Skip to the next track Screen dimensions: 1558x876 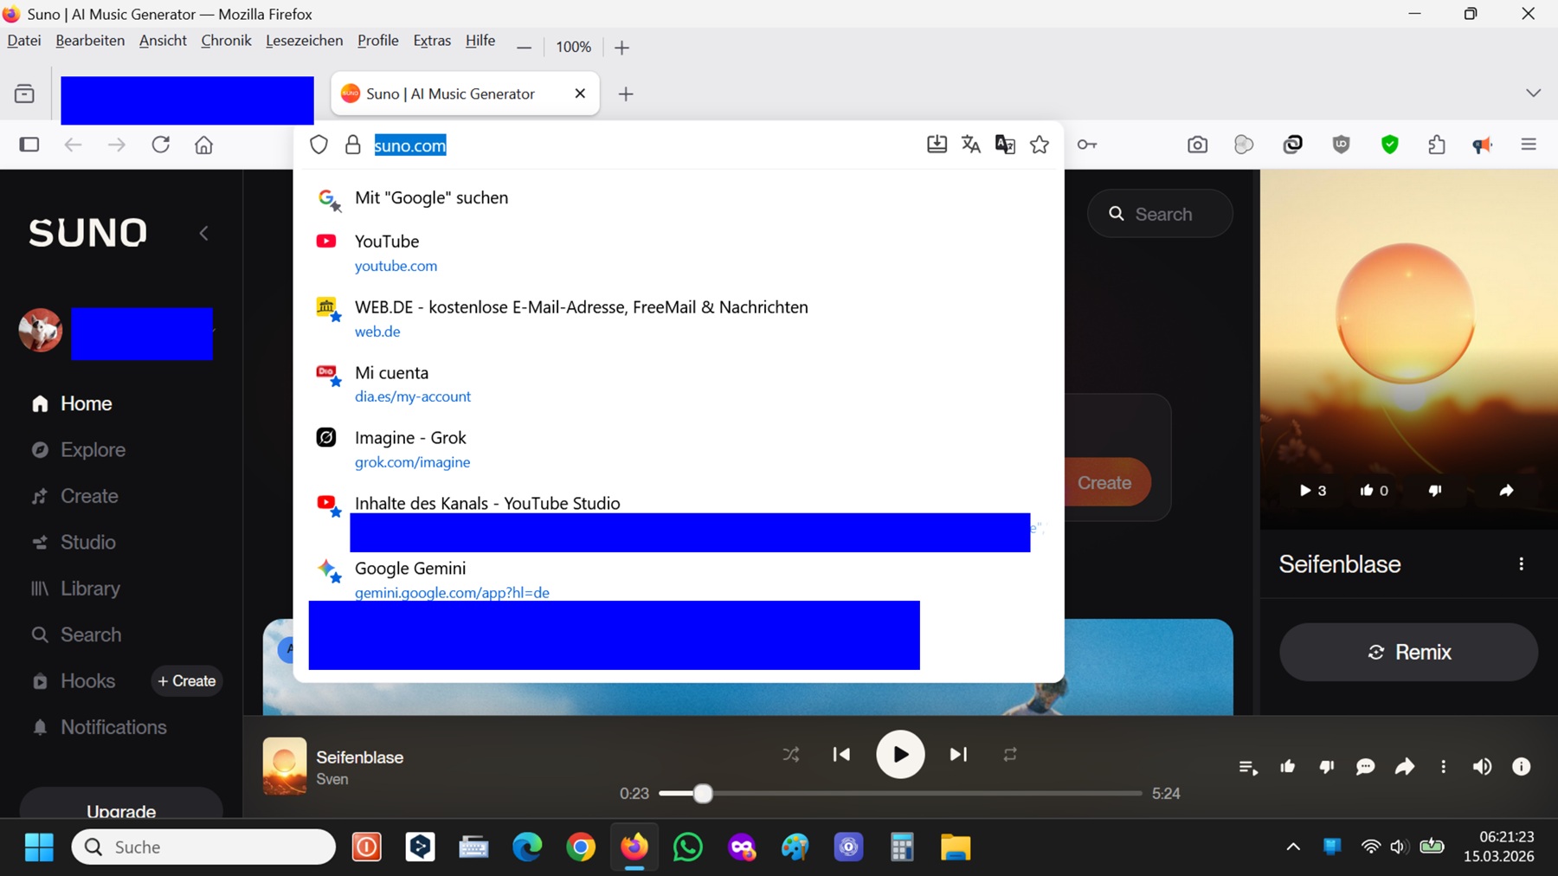[958, 755]
